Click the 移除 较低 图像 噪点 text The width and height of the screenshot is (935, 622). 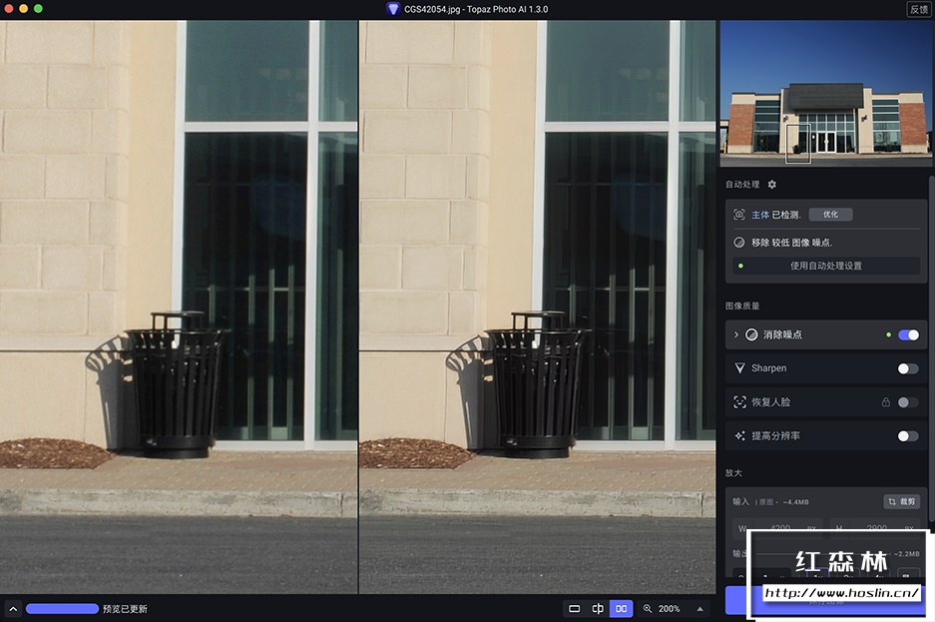792,243
